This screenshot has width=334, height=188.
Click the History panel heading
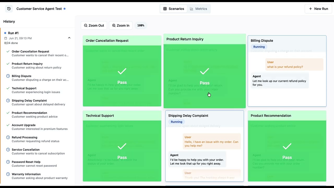(9, 21)
